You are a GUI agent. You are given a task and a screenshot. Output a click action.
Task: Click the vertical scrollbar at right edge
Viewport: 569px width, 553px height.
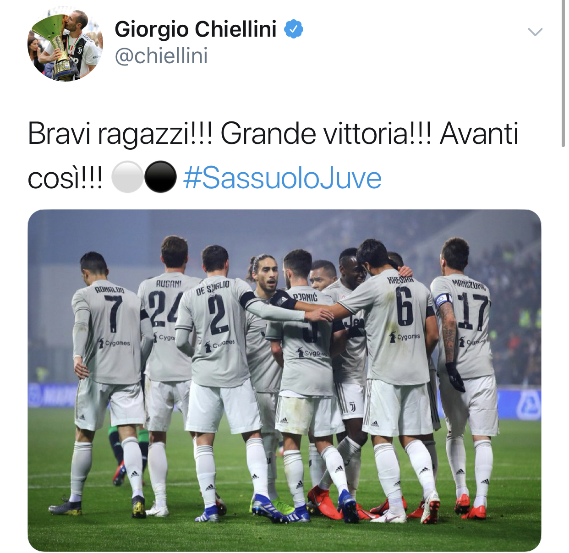[x=563, y=73]
